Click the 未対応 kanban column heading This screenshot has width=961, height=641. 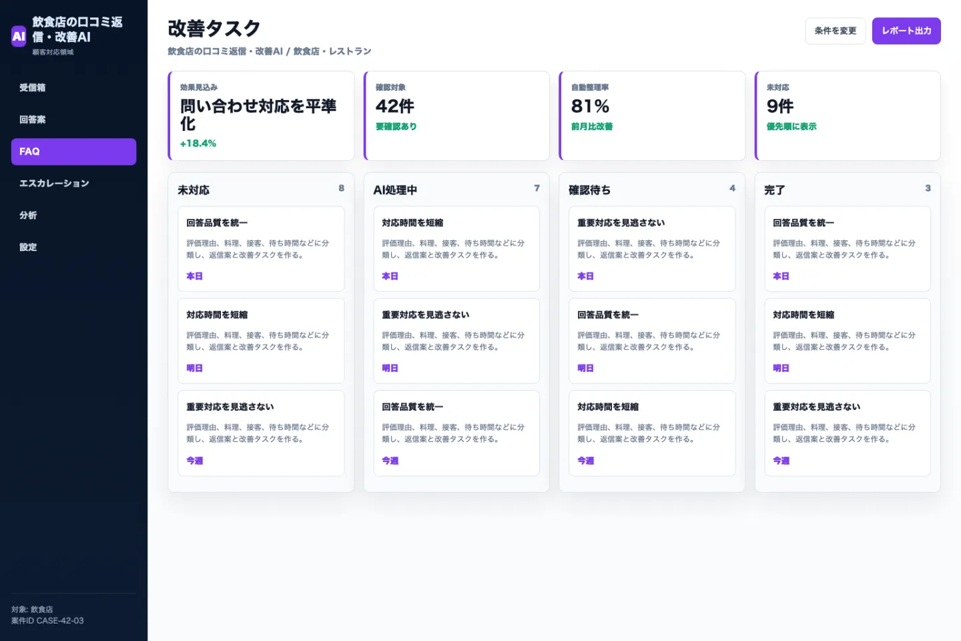pos(194,190)
